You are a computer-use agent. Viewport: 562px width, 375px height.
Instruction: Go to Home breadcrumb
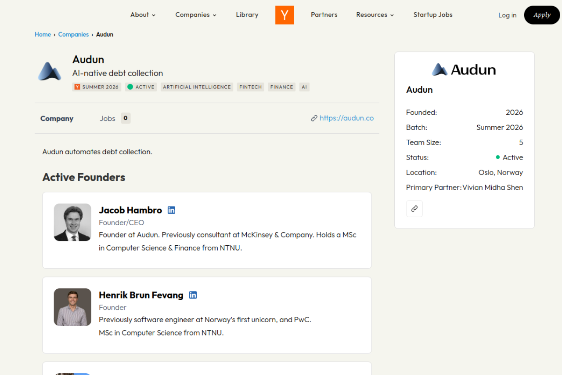(43, 34)
